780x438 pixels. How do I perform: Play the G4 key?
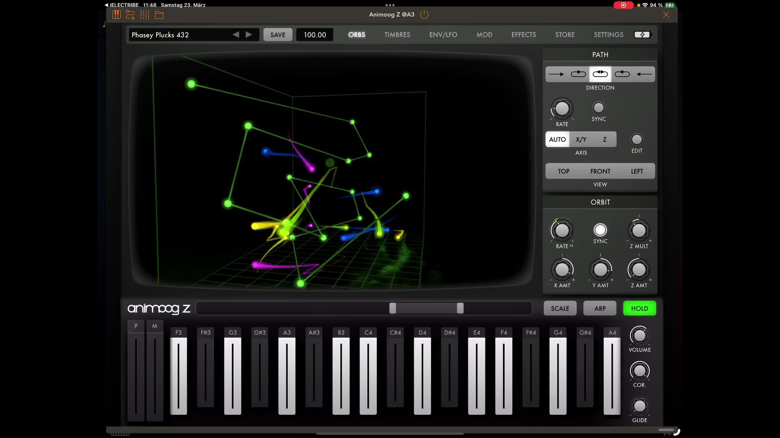click(558, 371)
